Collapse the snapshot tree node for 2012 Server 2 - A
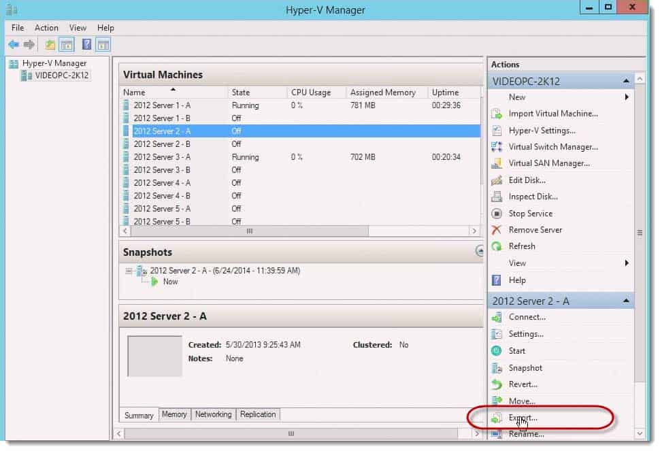Screen dimensions: 660x451 click(129, 271)
